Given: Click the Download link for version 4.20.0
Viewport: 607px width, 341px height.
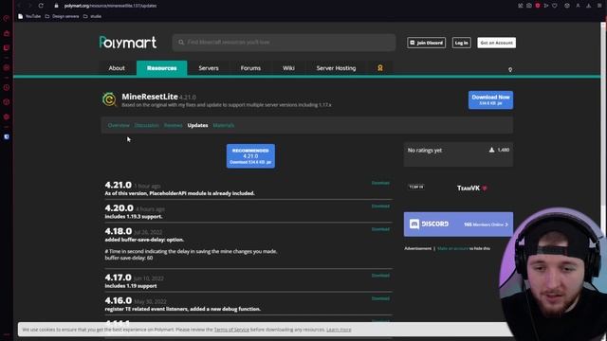Looking at the screenshot, I should tap(380, 206).
